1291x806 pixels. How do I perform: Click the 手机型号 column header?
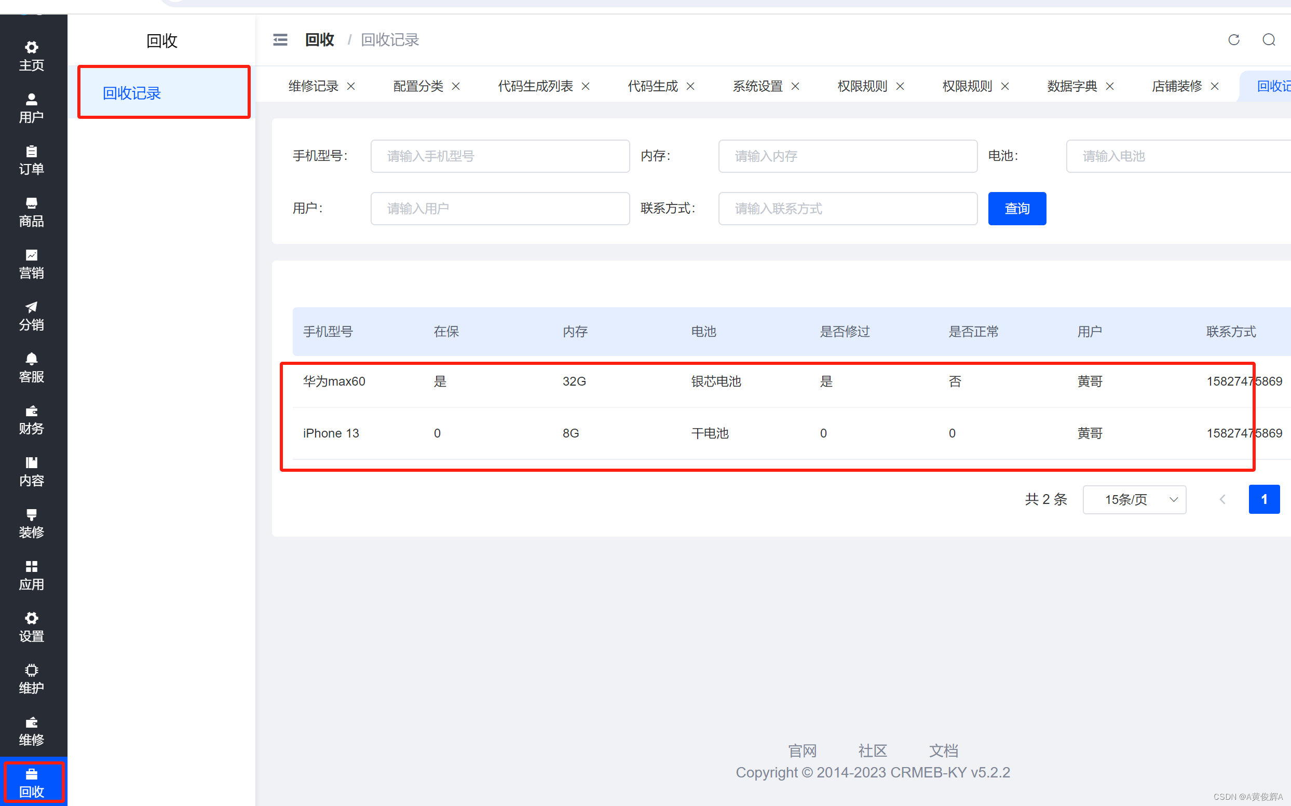(328, 332)
